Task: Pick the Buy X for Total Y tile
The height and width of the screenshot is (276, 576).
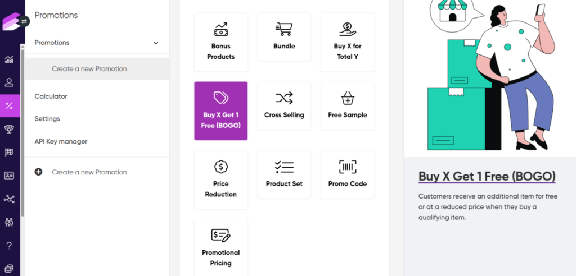Action: 347,42
